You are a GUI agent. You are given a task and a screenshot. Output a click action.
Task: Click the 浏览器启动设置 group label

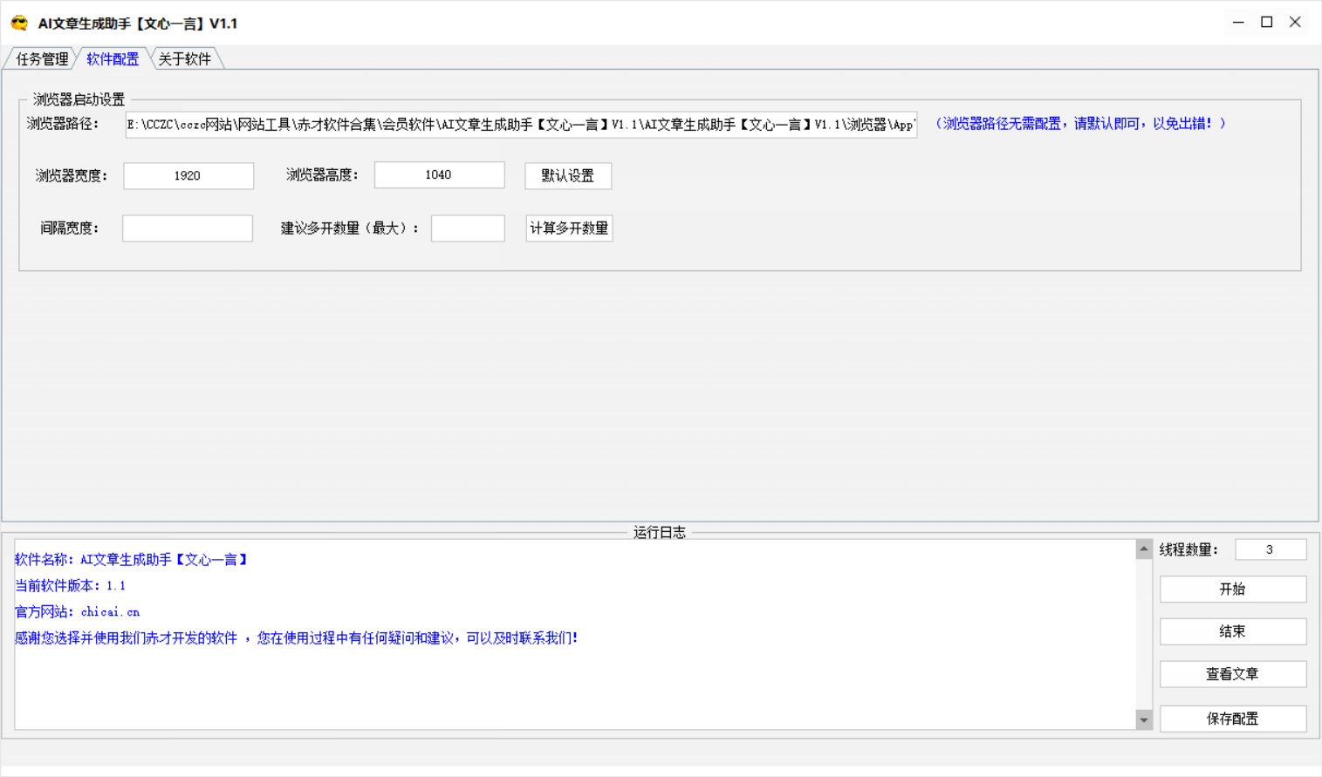(x=79, y=99)
